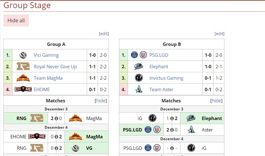Edit the Group A section
The height and width of the screenshot is (156, 265).
click(x=104, y=34)
